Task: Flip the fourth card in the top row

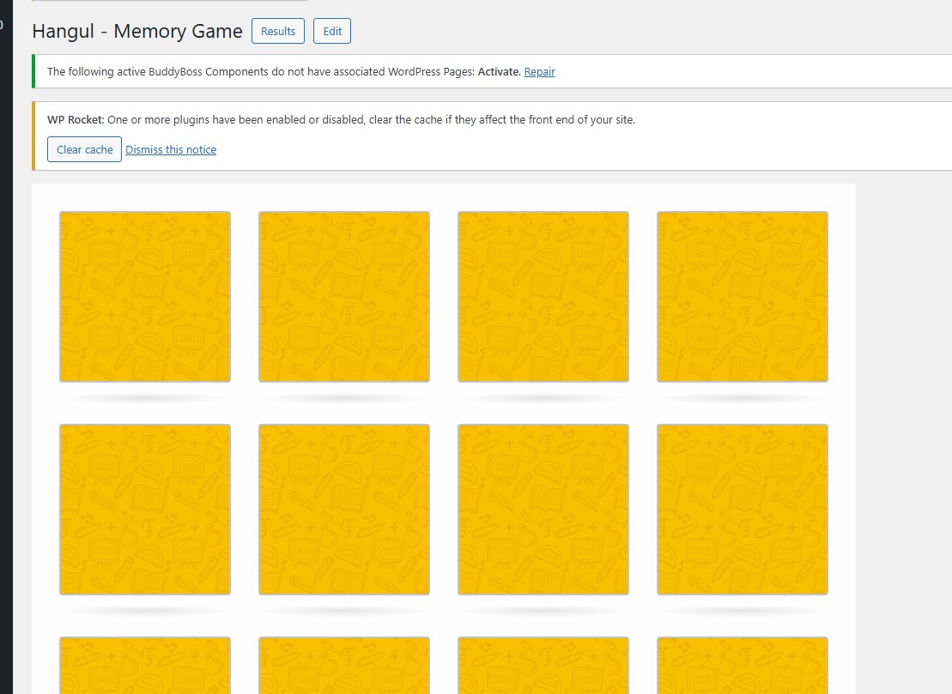Action: click(x=743, y=296)
